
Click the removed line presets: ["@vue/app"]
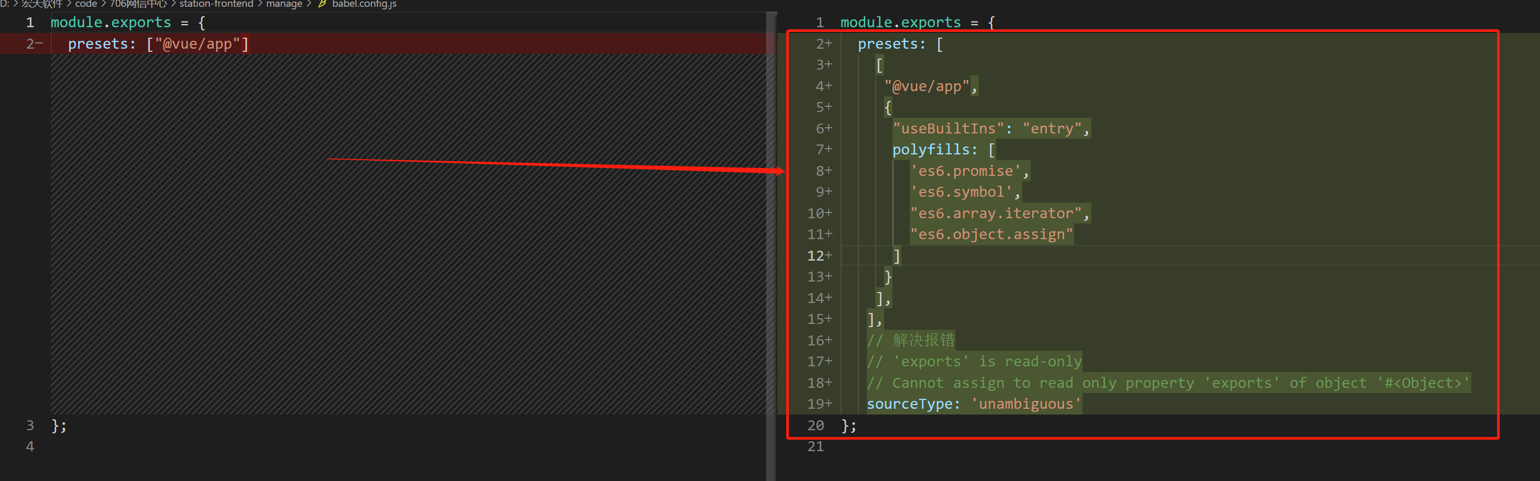point(159,43)
